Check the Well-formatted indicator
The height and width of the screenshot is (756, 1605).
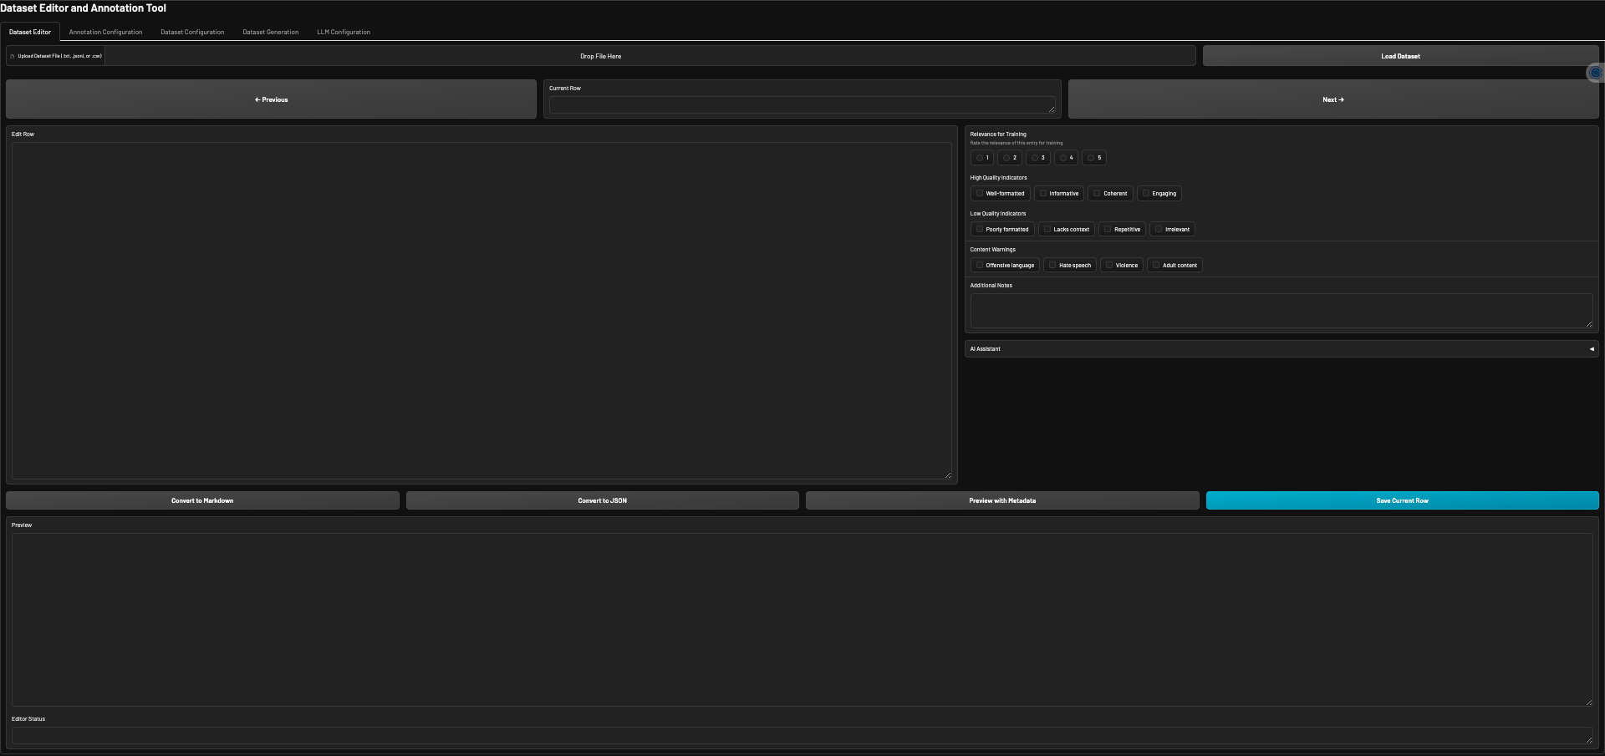point(980,194)
